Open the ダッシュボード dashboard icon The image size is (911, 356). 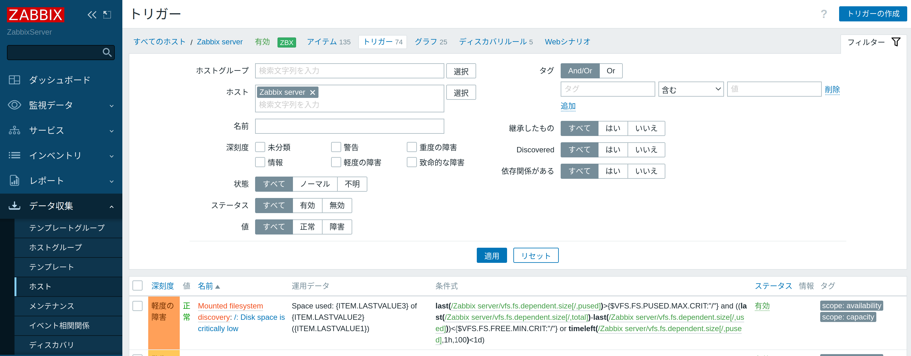point(15,80)
